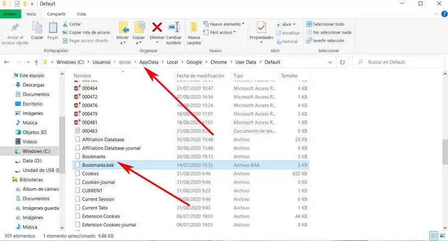Switch to details view icon in status bar

coord(434,236)
